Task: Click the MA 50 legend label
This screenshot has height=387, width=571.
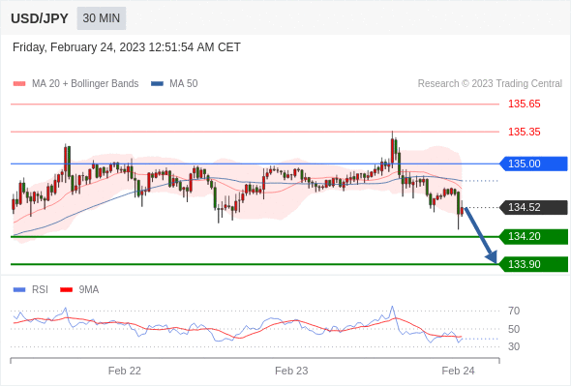Action: 184,84
